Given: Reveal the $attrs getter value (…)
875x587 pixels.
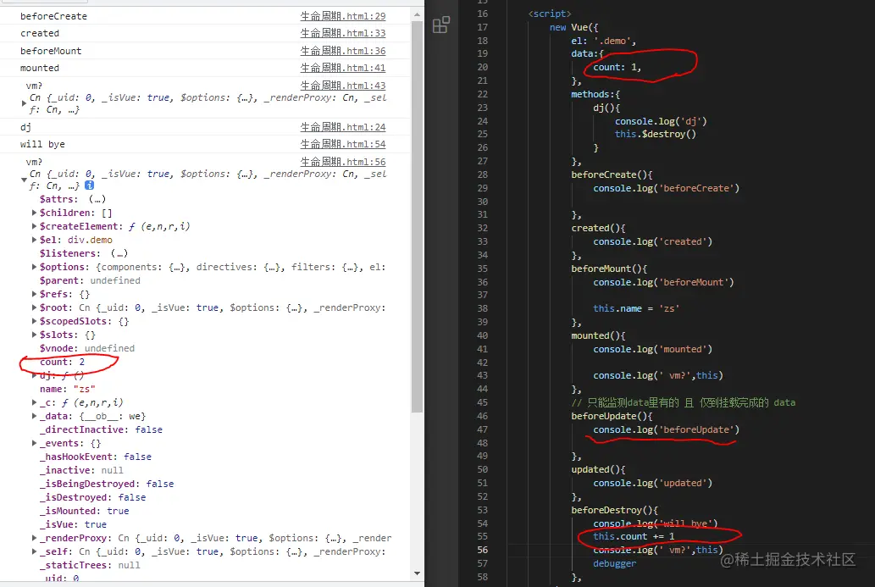Looking at the screenshot, I should (x=97, y=199).
